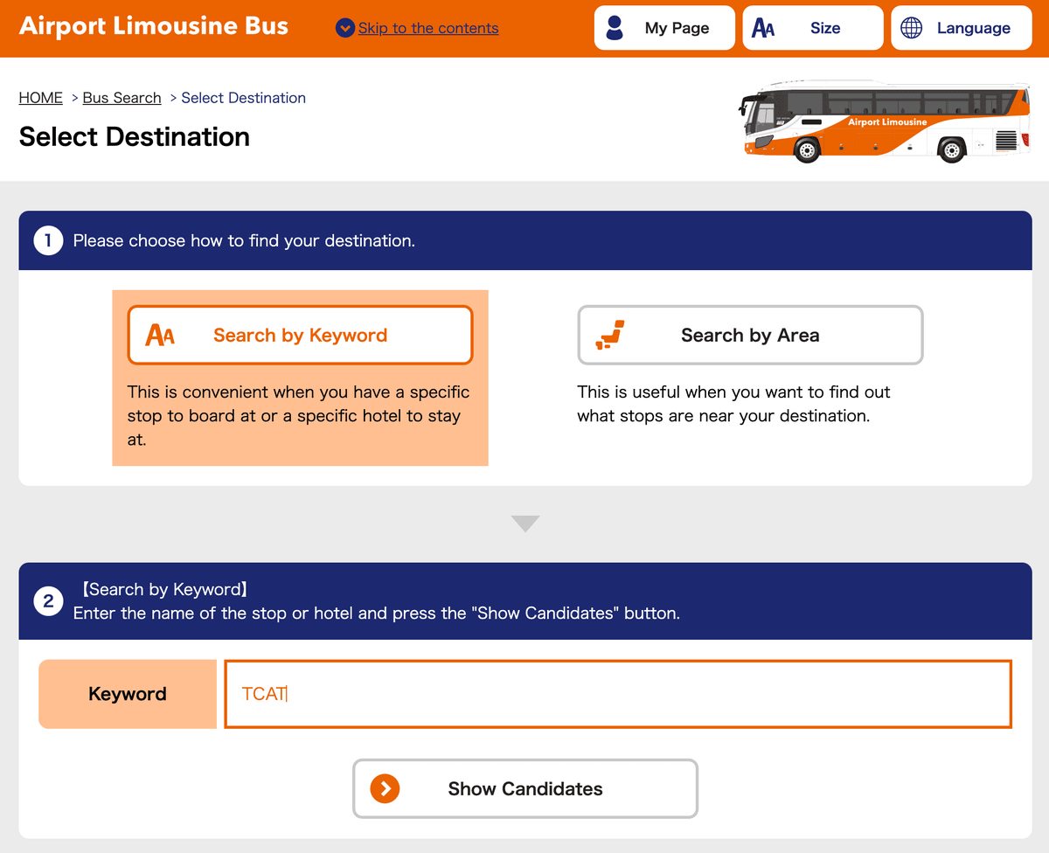This screenshot has width=1049, height=853.
Task: Select the Search by Area option
Action: click(750, 335)
